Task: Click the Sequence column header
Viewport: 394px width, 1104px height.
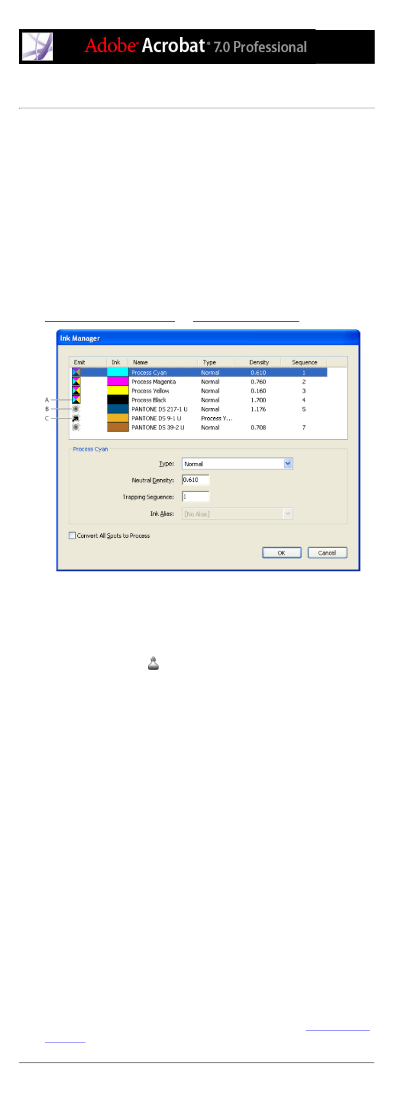Action: click(x=304, y=362)
